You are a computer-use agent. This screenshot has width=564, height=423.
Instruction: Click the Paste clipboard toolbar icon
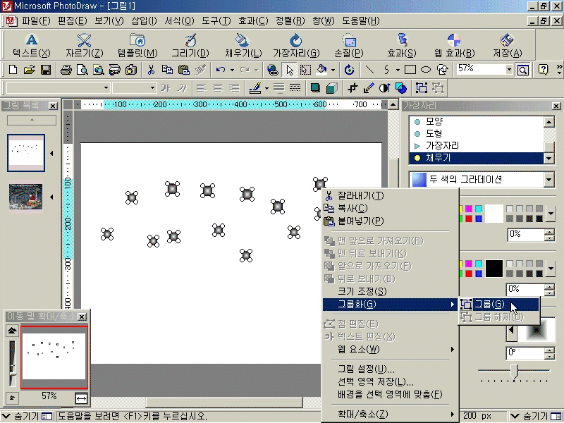[184, 69]
